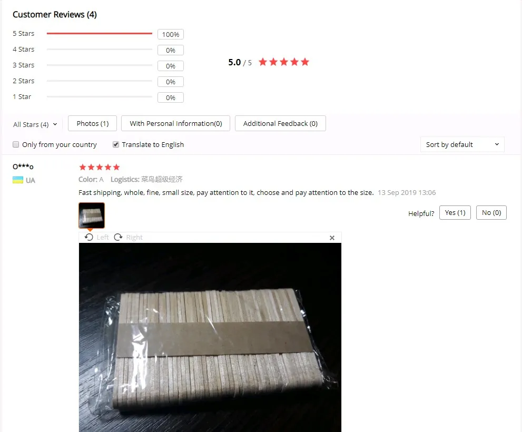Click the reviewer's five-star rating
This screenshot has width=522, height=432.
(x=99, y=167)
